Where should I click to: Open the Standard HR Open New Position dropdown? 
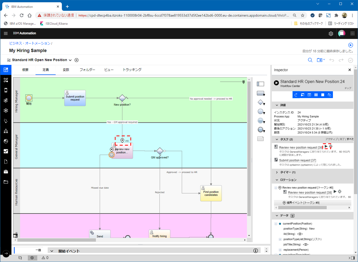point(70,60)
